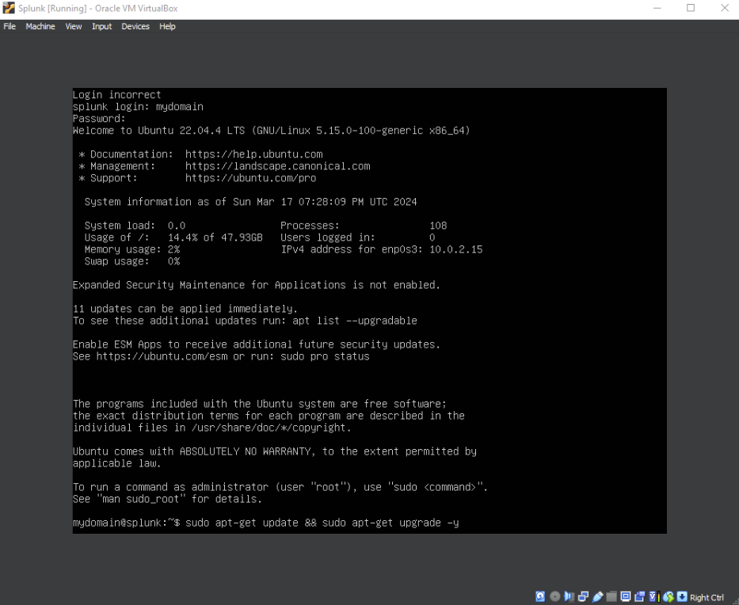Viewport: 739px width, 605px height.
Task: Click the optical drives status icon
Action: tap(555, 596)
